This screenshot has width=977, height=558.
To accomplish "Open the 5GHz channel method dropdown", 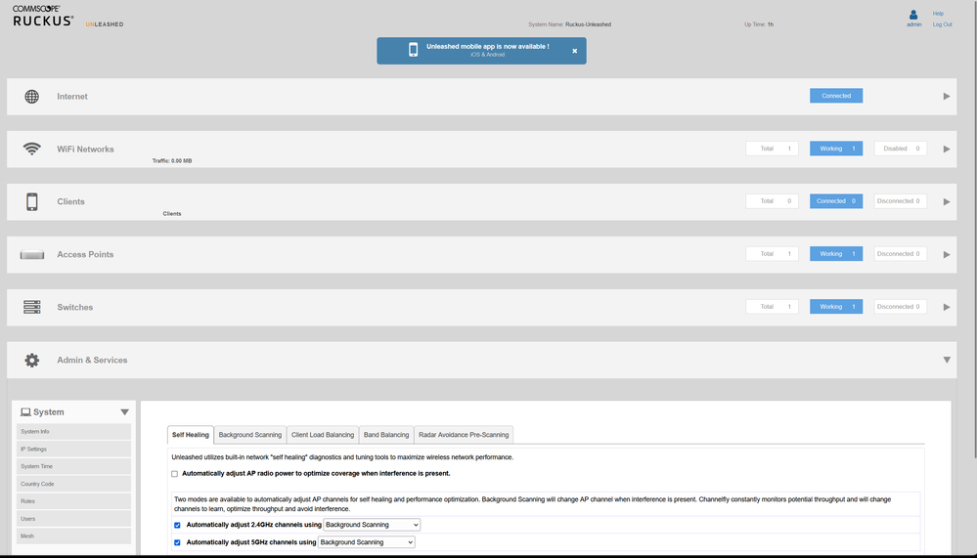I will [366, 542].
